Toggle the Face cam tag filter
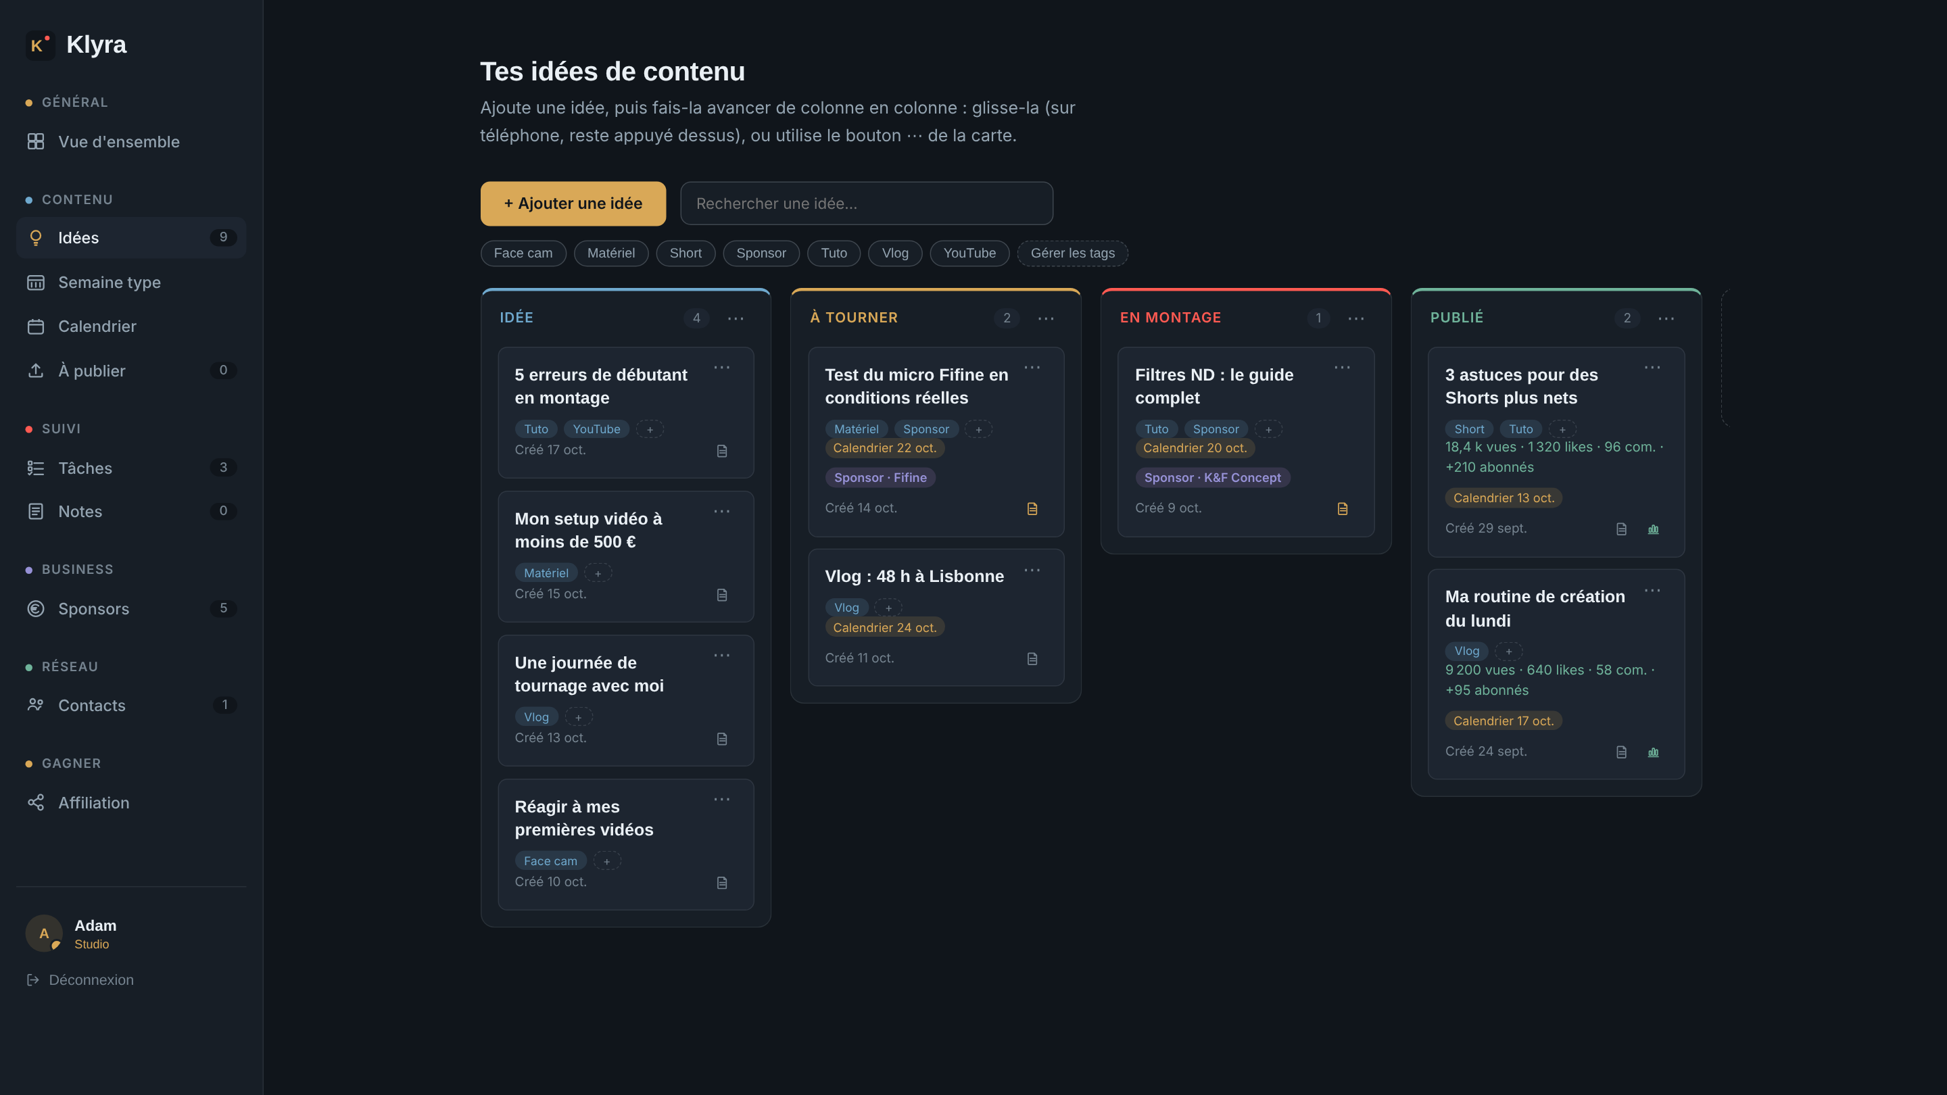The width and height of the screenshot is (1947, 1095). 523,253
